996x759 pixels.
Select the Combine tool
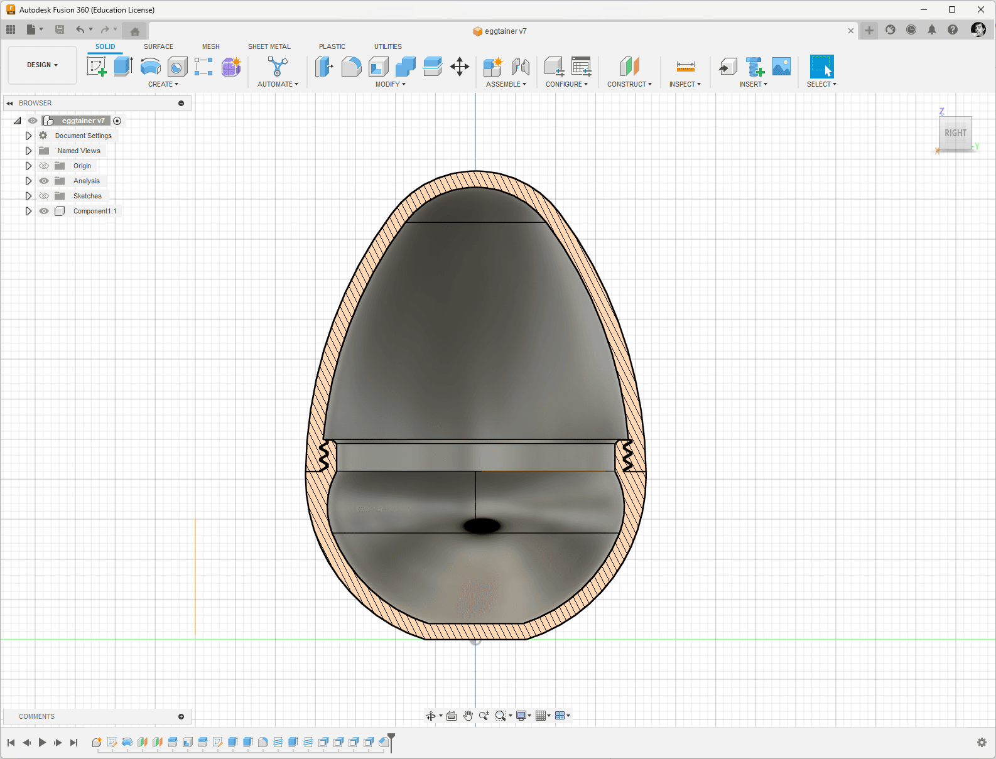(x=406, y=66)
